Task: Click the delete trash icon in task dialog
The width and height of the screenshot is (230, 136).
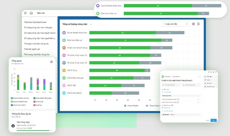Action: coord(211,72)
